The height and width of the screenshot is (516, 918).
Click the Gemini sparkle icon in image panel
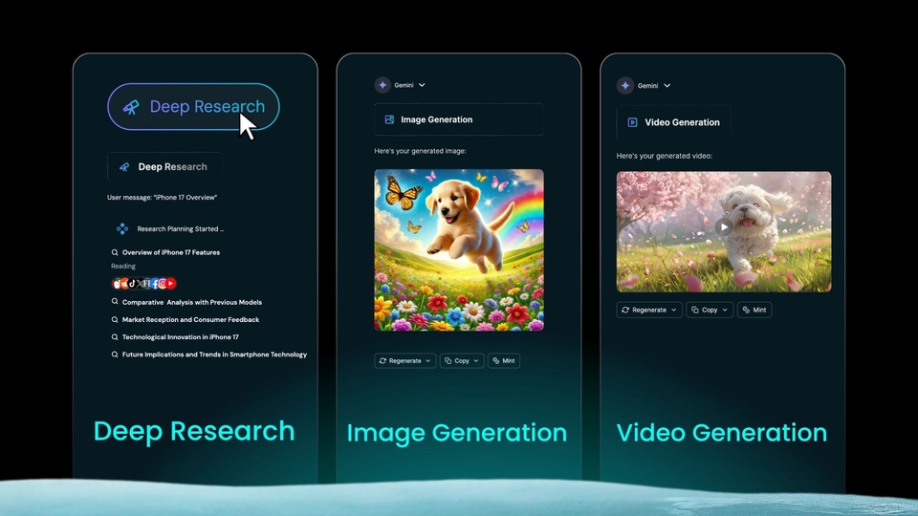(x=382, y=85)
